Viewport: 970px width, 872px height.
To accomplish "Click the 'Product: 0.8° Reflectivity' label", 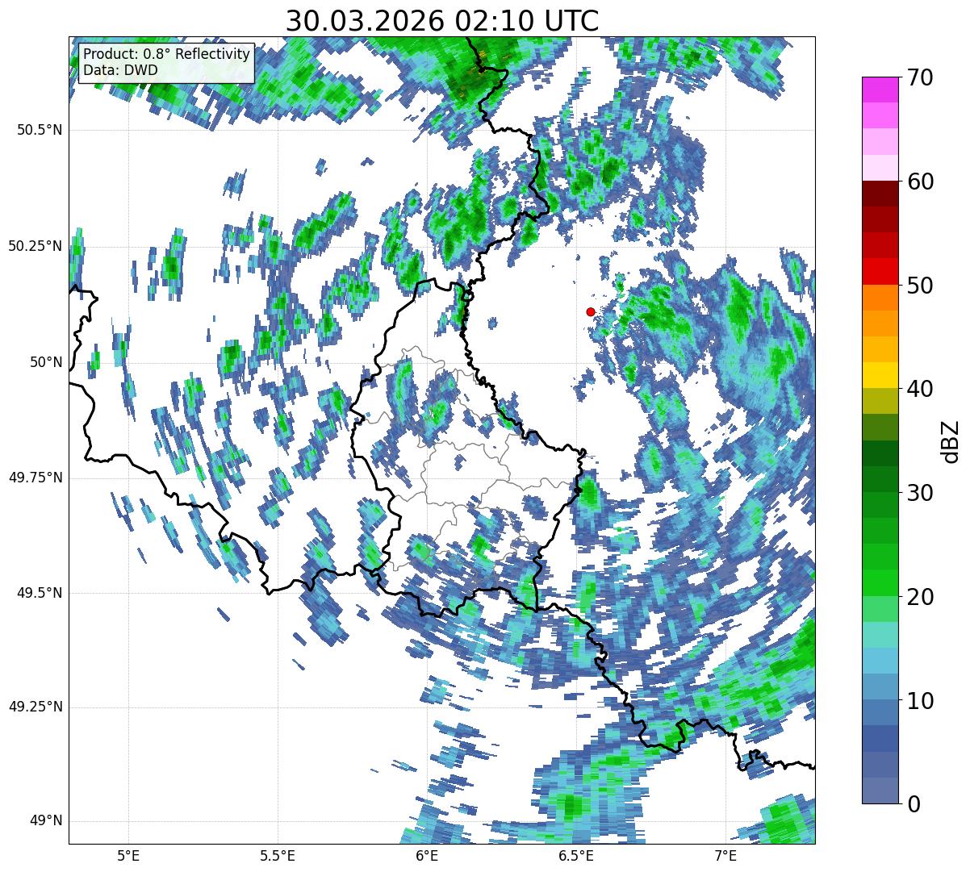I will pos(167,54).
